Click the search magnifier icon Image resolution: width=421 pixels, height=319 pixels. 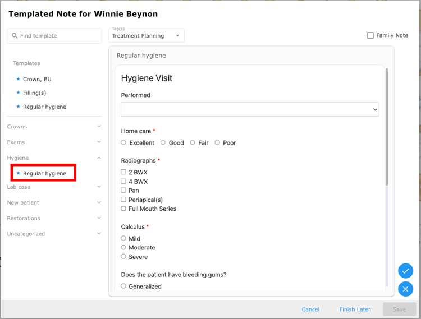point(15,36)
